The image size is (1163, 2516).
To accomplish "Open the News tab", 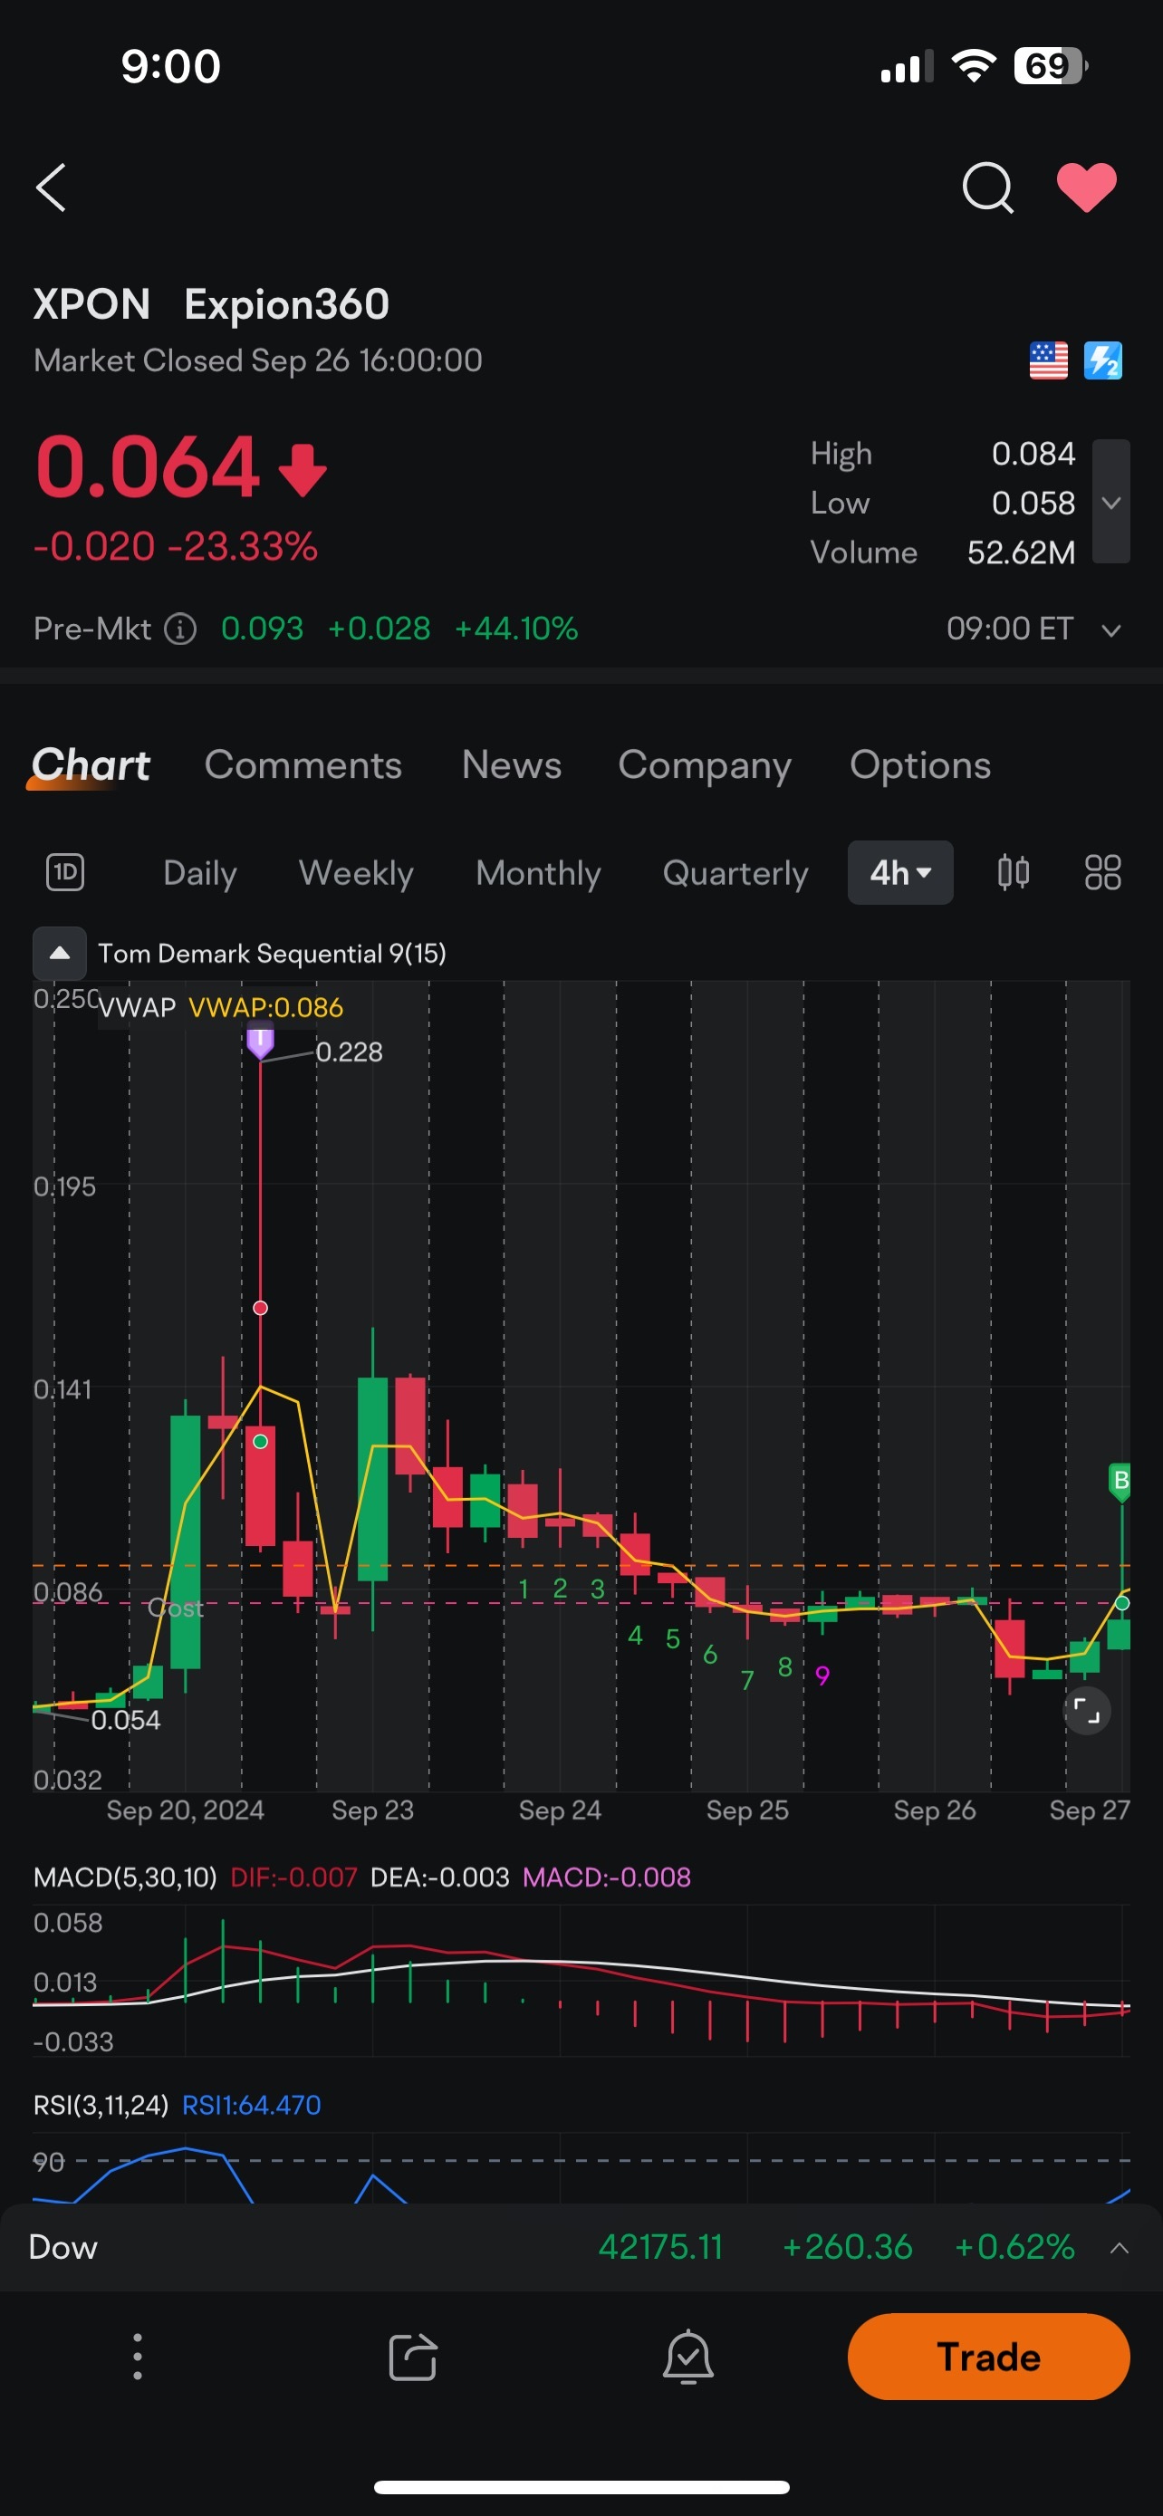I will [512, 764].
